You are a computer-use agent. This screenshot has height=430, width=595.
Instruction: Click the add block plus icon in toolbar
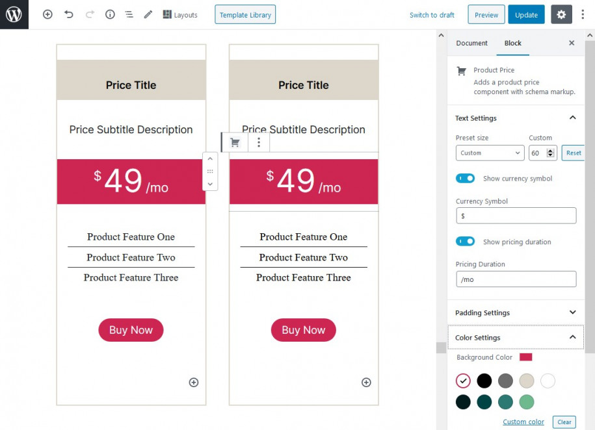click(x=47, y=14)
